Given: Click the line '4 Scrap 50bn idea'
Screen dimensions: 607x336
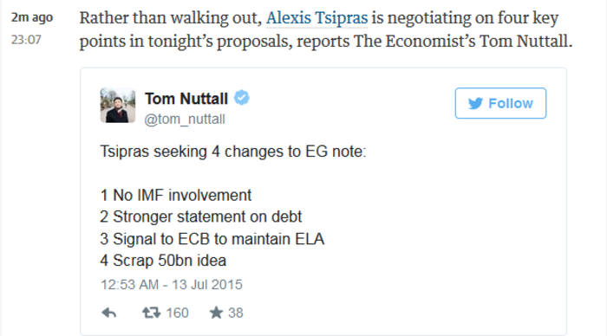Looking at the screenshot, I should click(163, 260).
